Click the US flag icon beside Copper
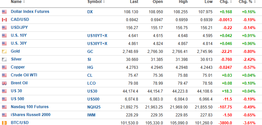Viewport: 262px width, 125px height. pyautogui.click(x=4, y=67)
